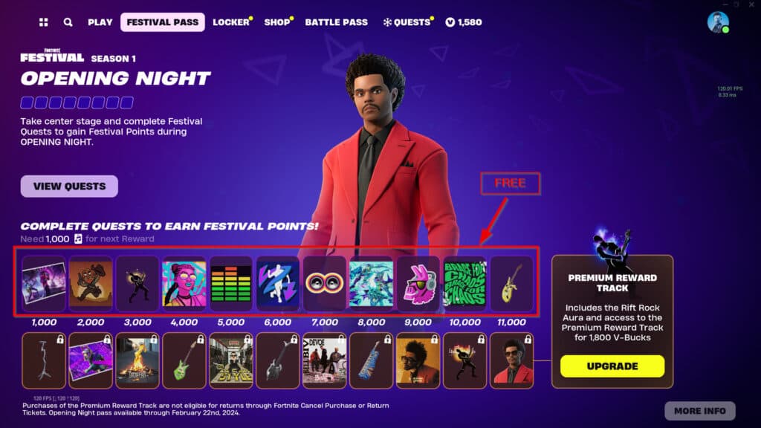Screen dimensions: 761x428
Task: Go to the Shop tab
Action: (278, 22)
